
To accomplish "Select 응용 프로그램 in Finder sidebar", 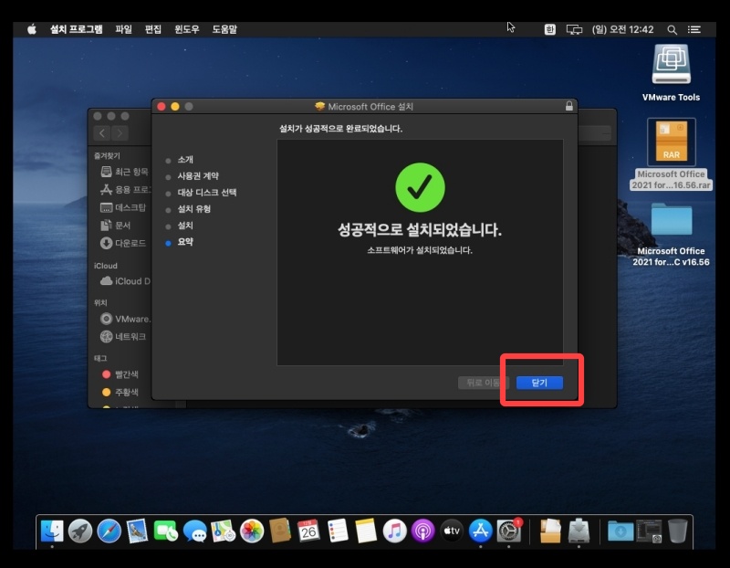I will pyautogui.click(x=125, y=190).
